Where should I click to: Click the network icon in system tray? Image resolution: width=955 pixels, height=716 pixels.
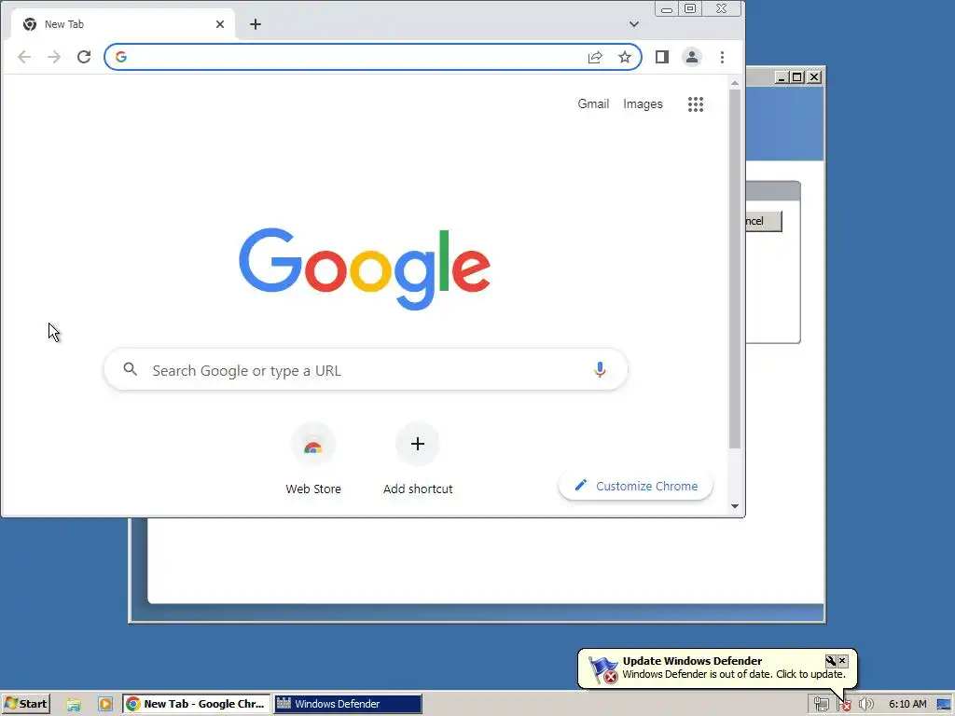pyautogui.click(x=822, y=705)
